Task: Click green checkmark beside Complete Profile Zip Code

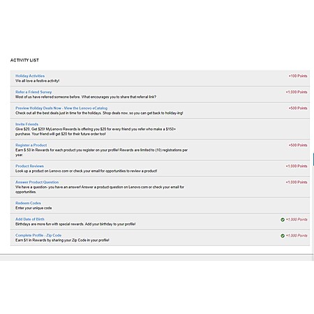Action: (x=283, y=236)
